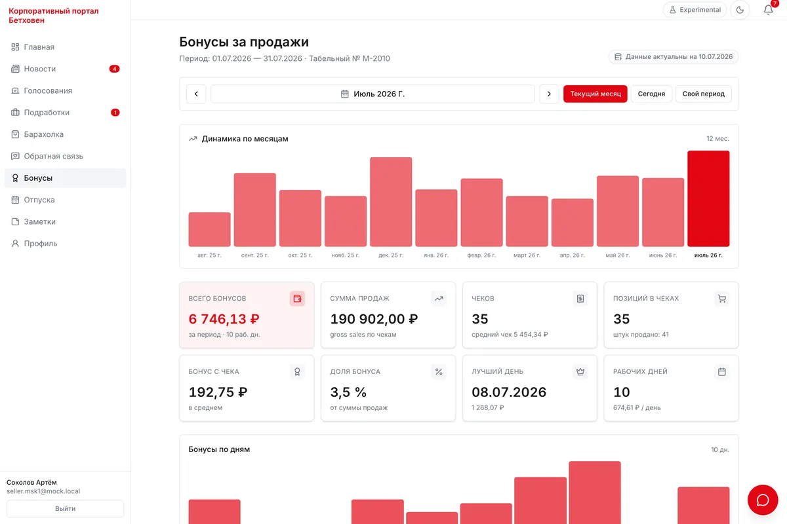Screen dimensions: 787x524
Task: Click the trend icon in Сумма продаж card
Action: point(439,299)
